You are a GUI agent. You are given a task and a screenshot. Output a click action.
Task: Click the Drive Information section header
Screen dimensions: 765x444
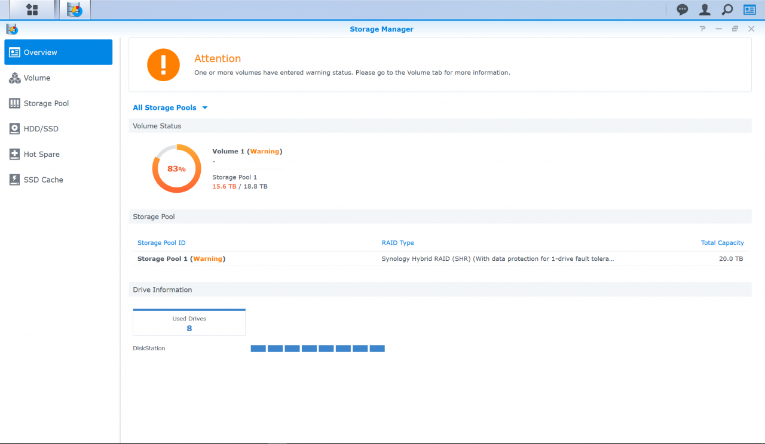pos(440,289)
